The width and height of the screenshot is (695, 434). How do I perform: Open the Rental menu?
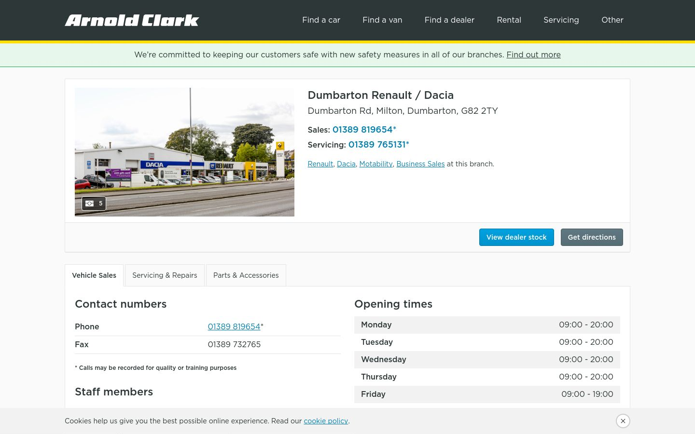click(x=509, y=20)
